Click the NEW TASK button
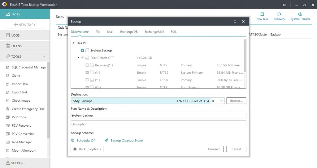Image resolution: width=317 pixels, height=168 pixels. [25, 25]
